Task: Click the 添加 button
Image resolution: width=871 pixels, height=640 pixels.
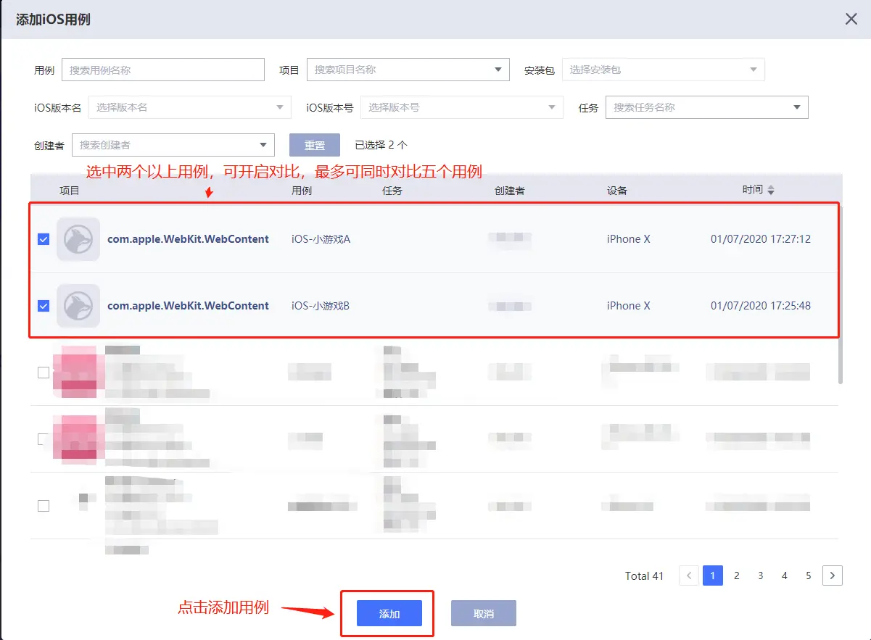Action: 389,613
